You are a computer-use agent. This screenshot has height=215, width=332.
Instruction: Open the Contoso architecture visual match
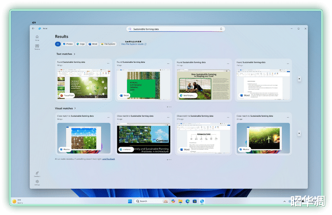144,138
